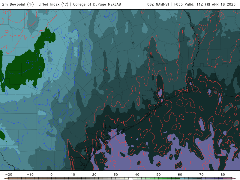Screen dimensions: 240x180
Task: Click the "Lifted Index (°C)" title text
Action: [x=53, y=4]
